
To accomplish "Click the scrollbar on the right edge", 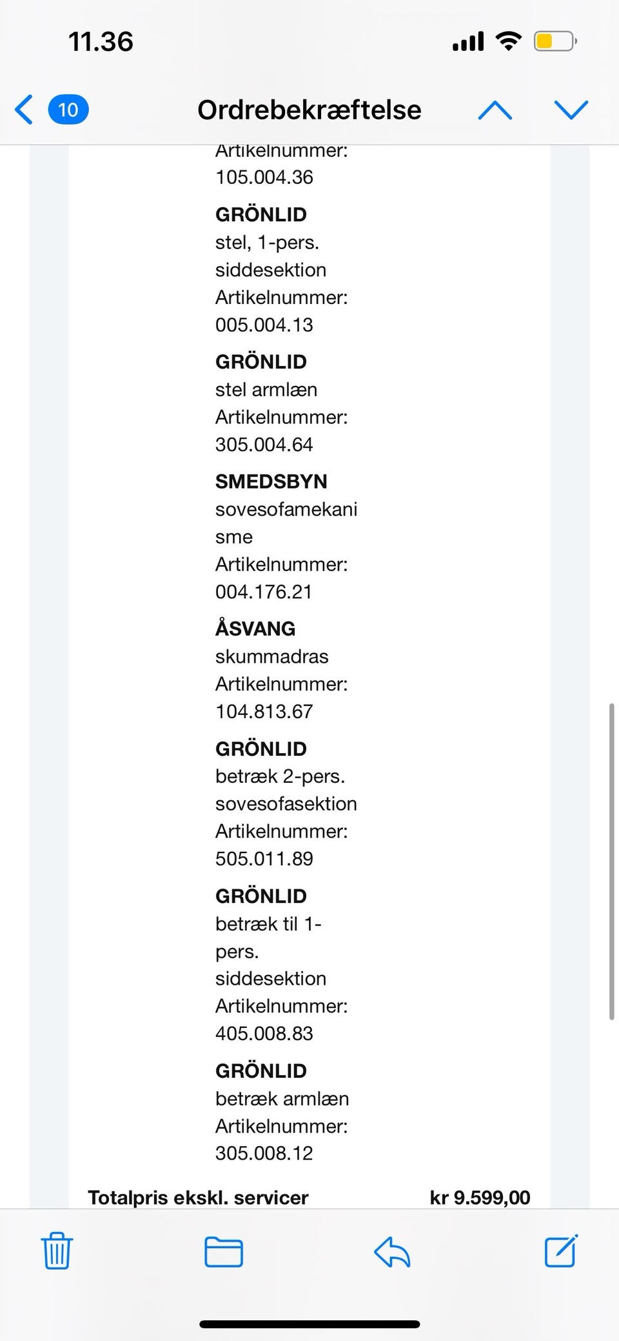I will [x=611, y=862].
